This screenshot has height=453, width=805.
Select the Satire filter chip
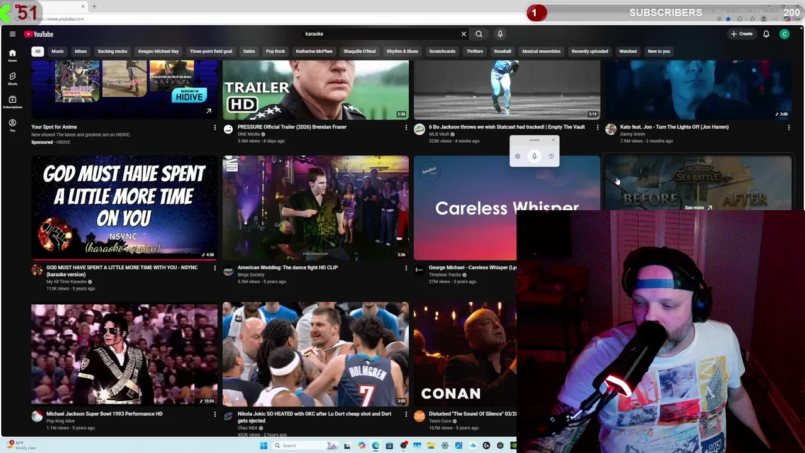[x=249, y=51]
